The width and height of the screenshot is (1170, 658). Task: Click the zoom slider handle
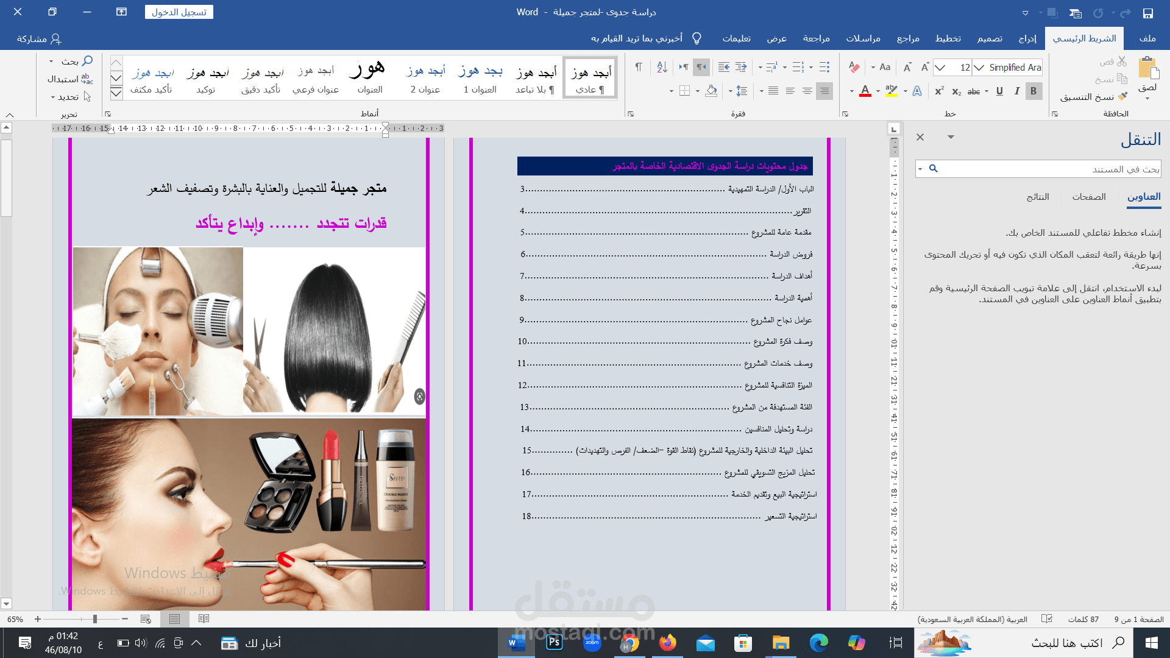95,619
